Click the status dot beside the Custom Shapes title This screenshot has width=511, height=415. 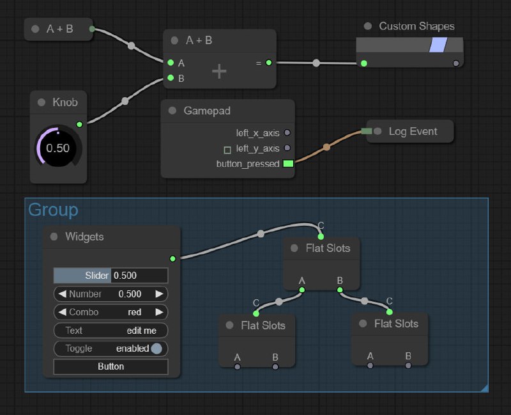(367, 26)
